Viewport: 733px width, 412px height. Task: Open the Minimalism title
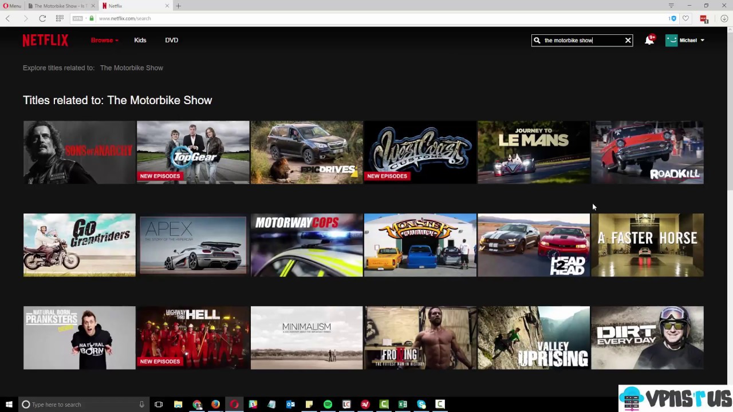coord(307,338)
